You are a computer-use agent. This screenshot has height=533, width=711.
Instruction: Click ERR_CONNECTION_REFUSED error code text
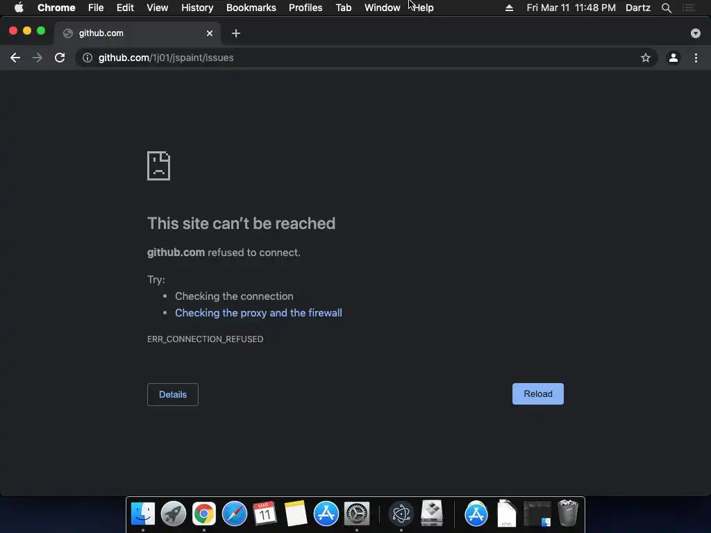pos(205,339)
